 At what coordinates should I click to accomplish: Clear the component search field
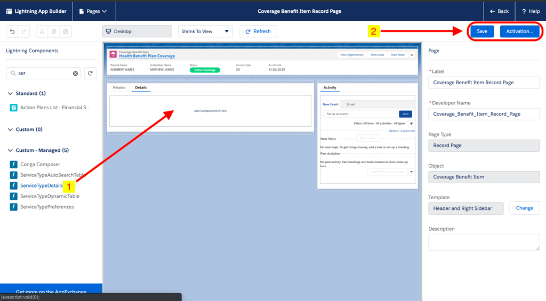tap(75, 74)
